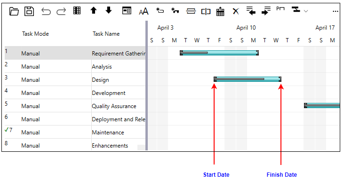Delete the selected task with the X icon
The height and width of the screenshot is (180, 344).
pos(236,11)
